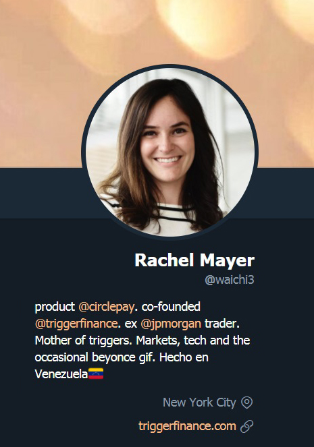Select the New York City location text
The image size is (314, 447).
point(199,403)
